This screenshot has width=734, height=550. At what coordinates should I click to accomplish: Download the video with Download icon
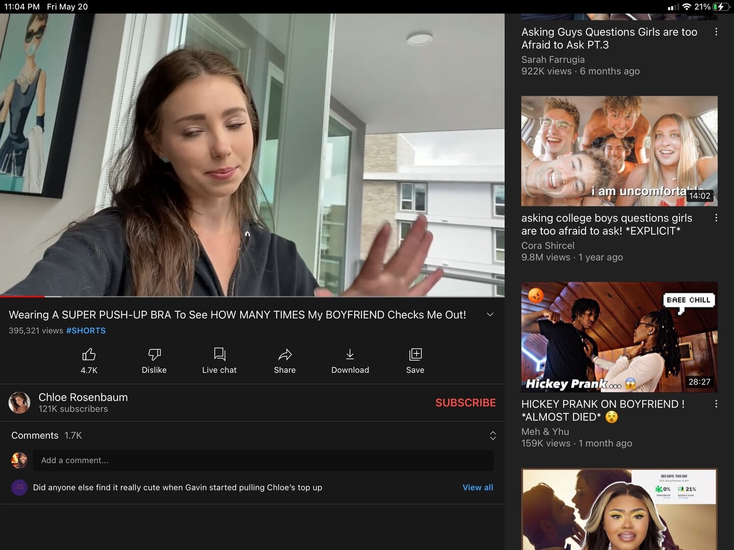click(x=350, y=354)
